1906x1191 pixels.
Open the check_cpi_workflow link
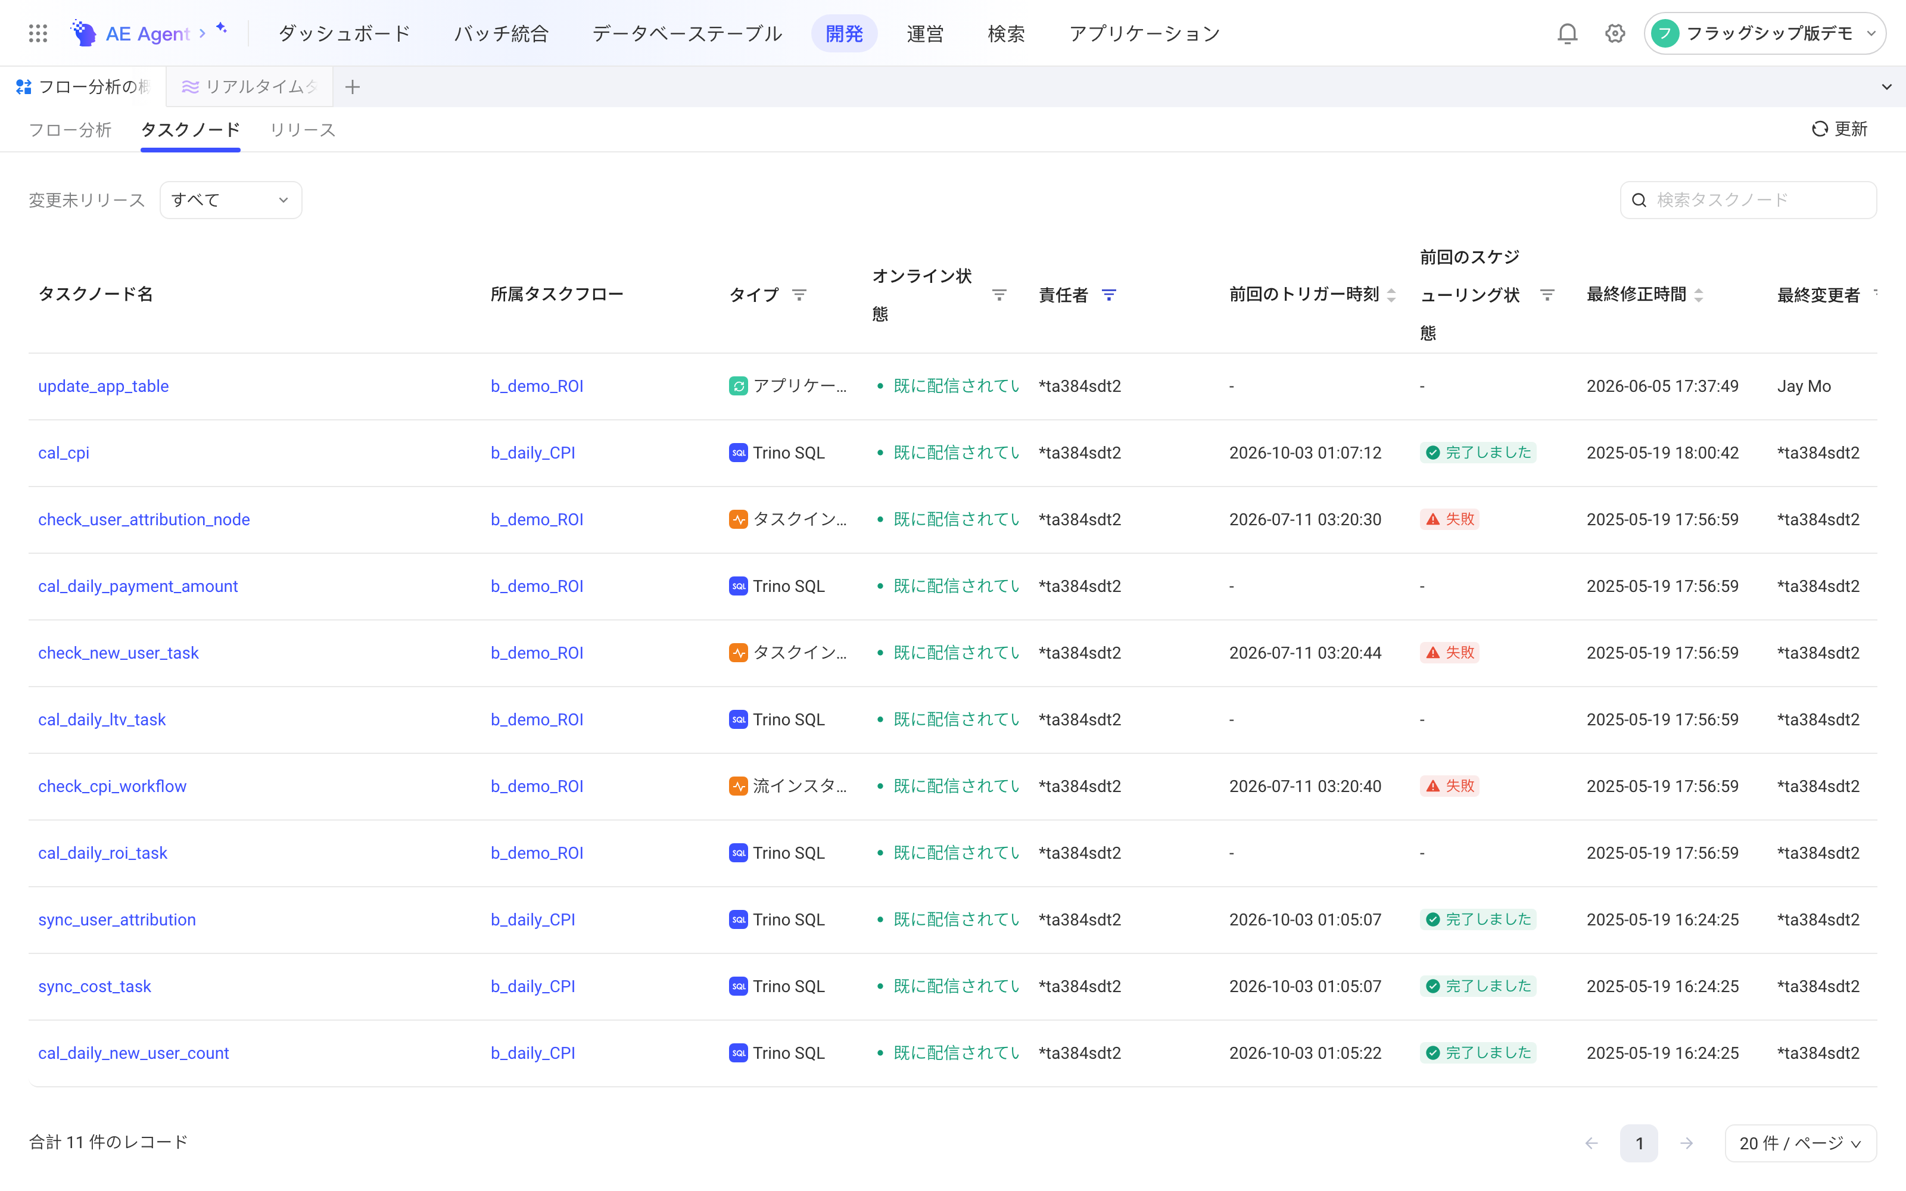[113, 786]
